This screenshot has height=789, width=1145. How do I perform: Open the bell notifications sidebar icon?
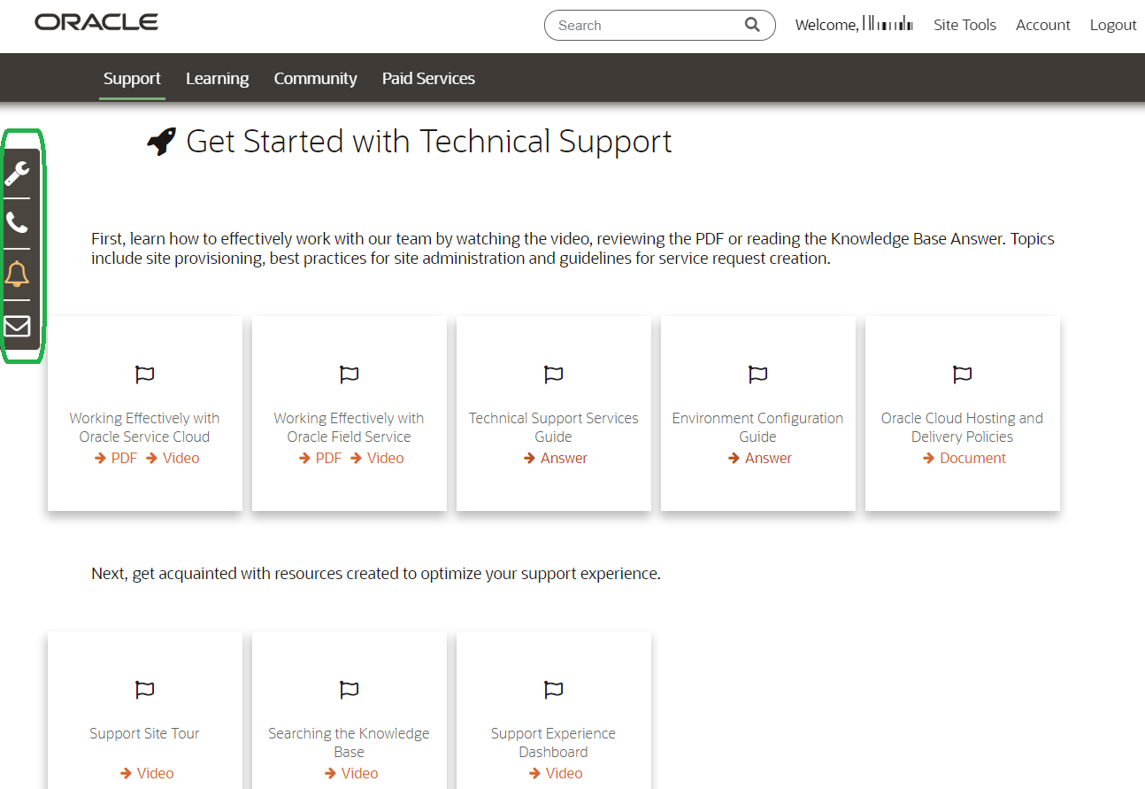pyautogui.click(x=18, y=275)
